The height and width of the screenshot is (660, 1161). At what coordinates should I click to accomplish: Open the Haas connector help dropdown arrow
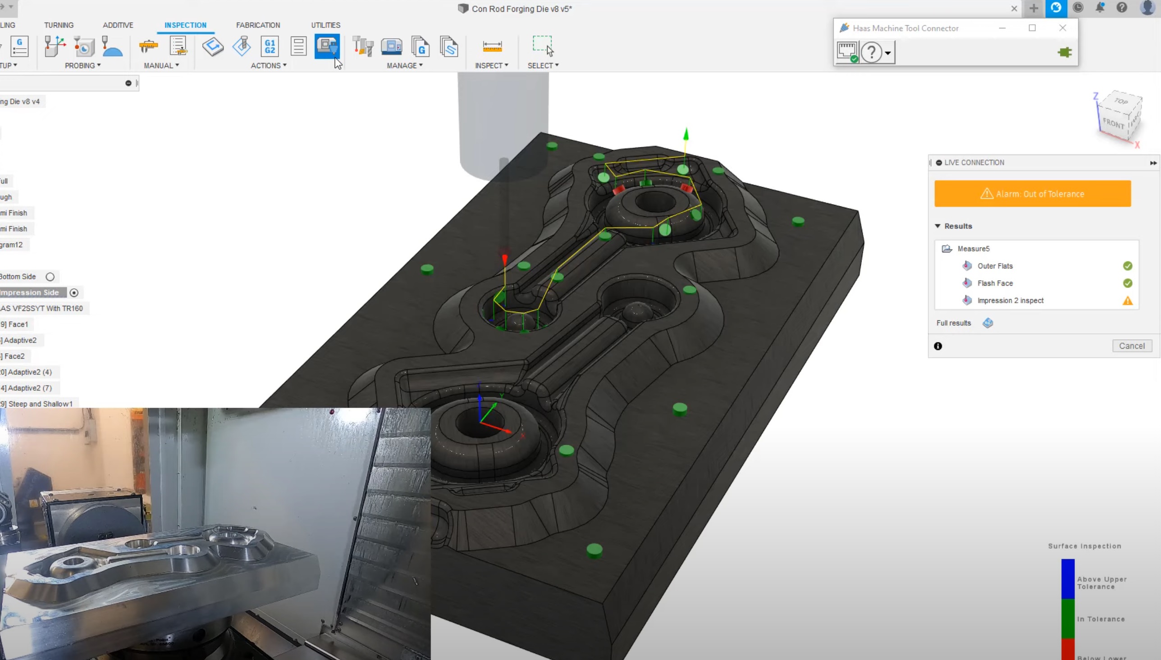click(887, 53)
